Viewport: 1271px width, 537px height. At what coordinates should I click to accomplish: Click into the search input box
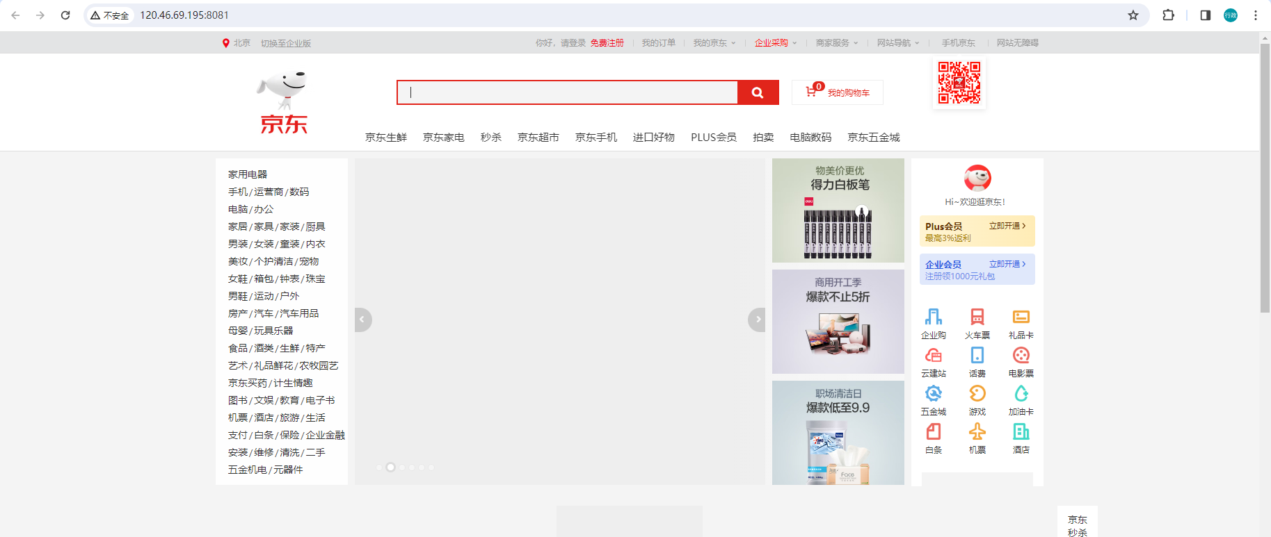click(568, 92)
